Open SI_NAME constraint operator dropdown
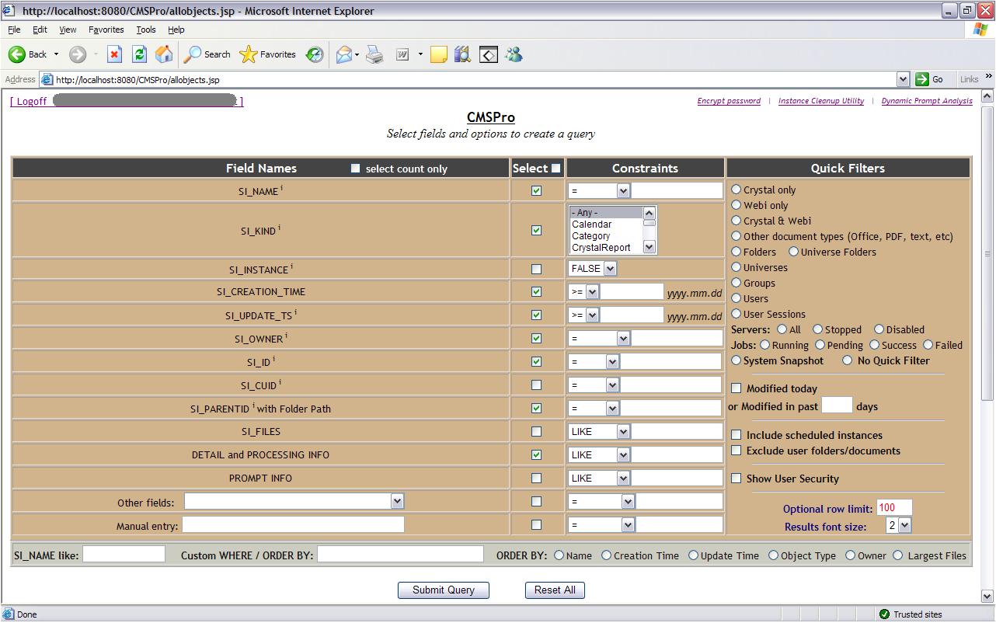Image resolution: width=996 pixels, height=623 pixels. (599, 190)
